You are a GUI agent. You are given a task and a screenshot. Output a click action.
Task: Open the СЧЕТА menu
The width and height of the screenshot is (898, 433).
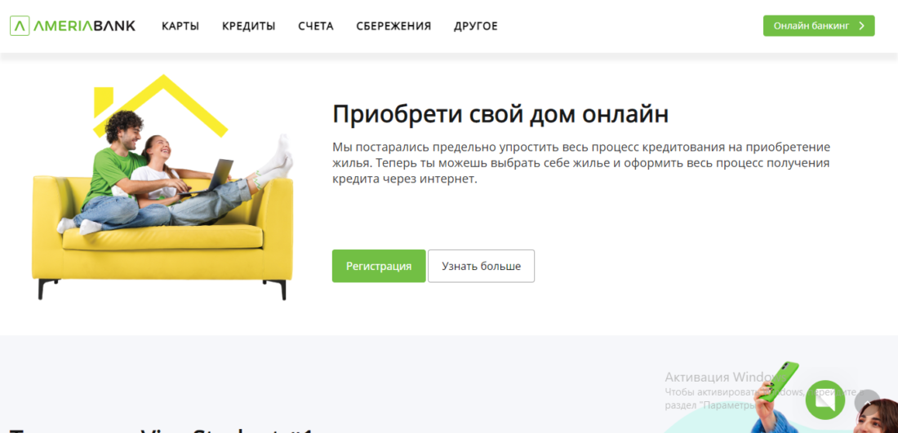click(x=316, y=26)
